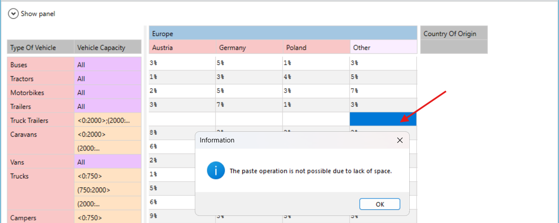Click the Trailers Germany cell 7%
The height and width of the screenshot is (223, 559).
pos(249,105)
